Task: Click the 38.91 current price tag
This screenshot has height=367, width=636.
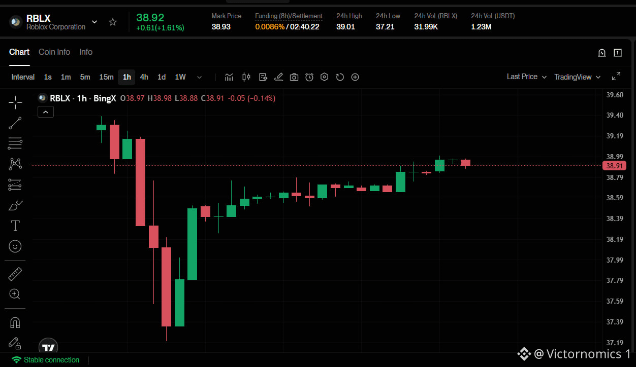Action: (x=614, y=166)
